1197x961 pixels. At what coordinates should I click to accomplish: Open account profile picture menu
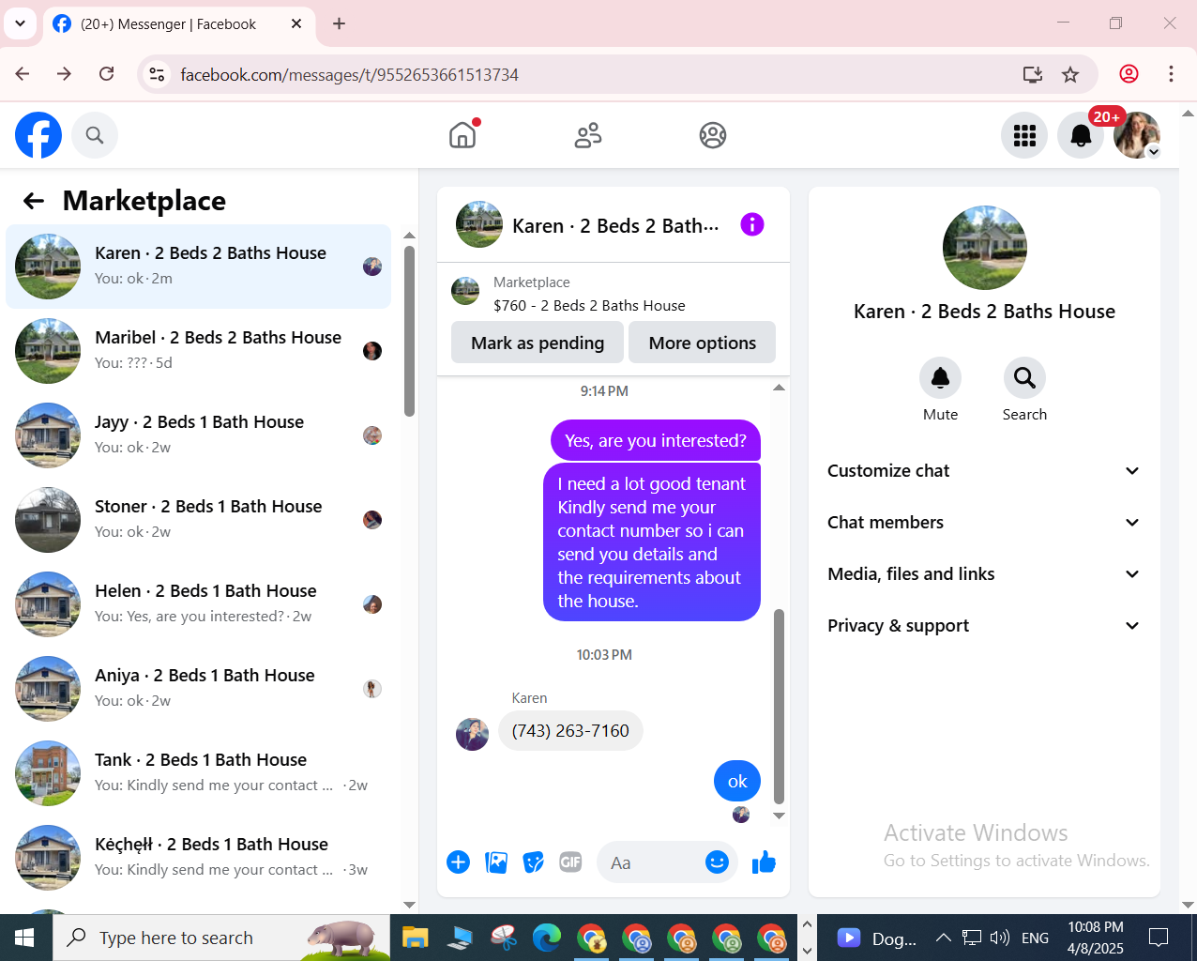[1137, 135]
